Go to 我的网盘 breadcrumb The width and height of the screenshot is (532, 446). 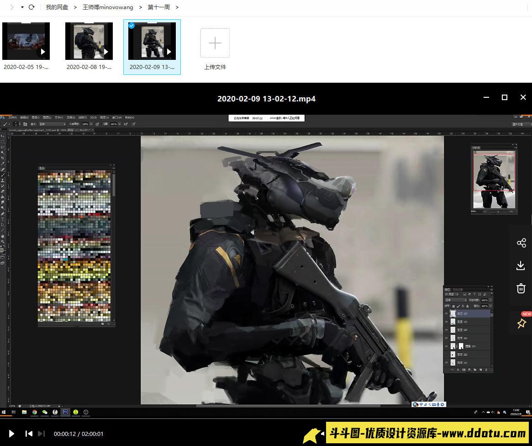pyautogui.click(x=57, y=7)
